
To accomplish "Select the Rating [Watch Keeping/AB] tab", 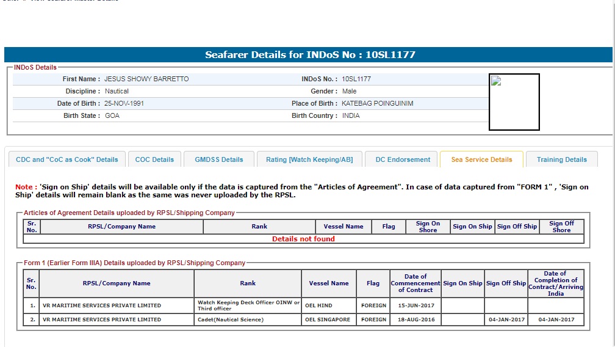I will [x=309, y=159].
